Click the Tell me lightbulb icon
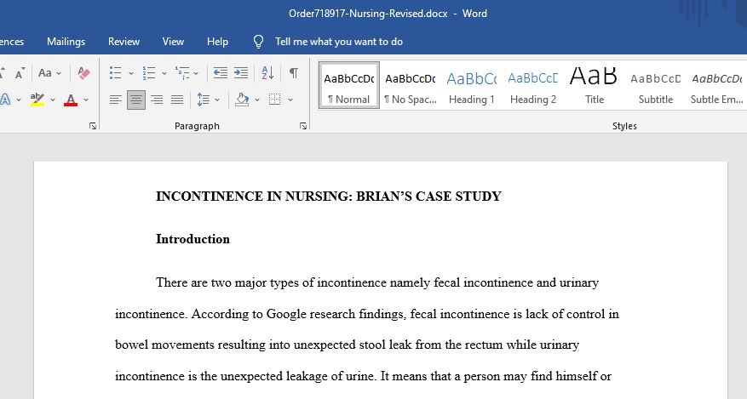 coord(258,42)
